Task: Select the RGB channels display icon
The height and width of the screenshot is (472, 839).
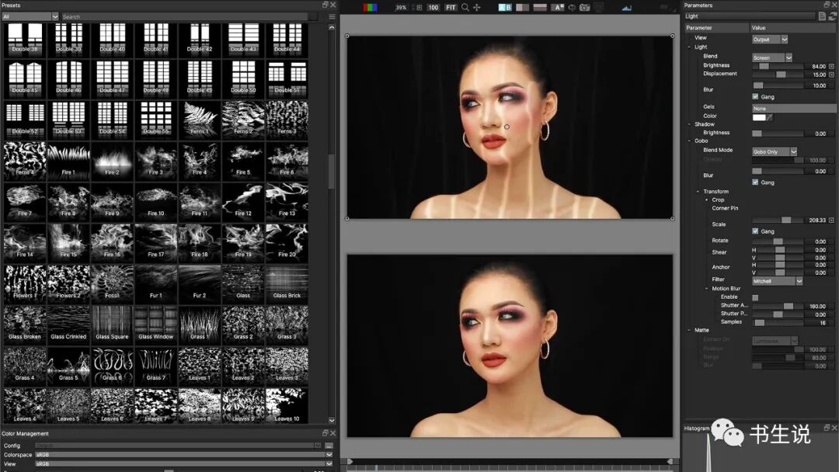Action: 372,8
